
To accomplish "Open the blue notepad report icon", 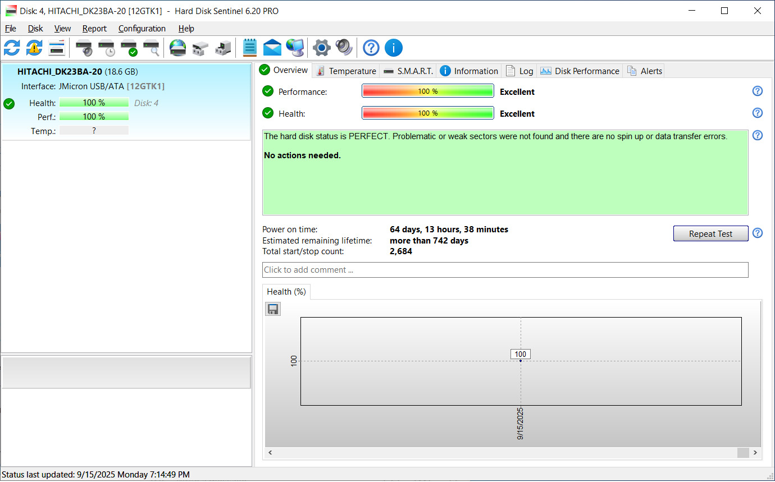I will pyautogui.click(x=250, y=48).
